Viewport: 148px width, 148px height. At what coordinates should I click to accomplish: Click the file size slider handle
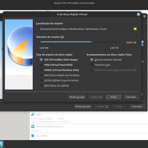point(92,42)
